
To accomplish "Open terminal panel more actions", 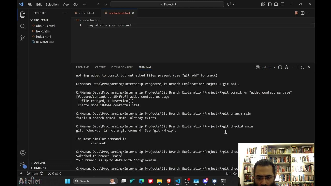I will 293,67.
